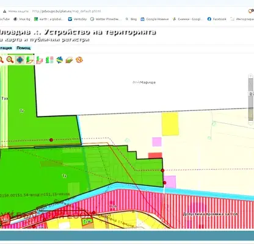The height and width of the screenshot is (244, 254).
Task: Select the parcel info identify tool
Action: (30, 60)
